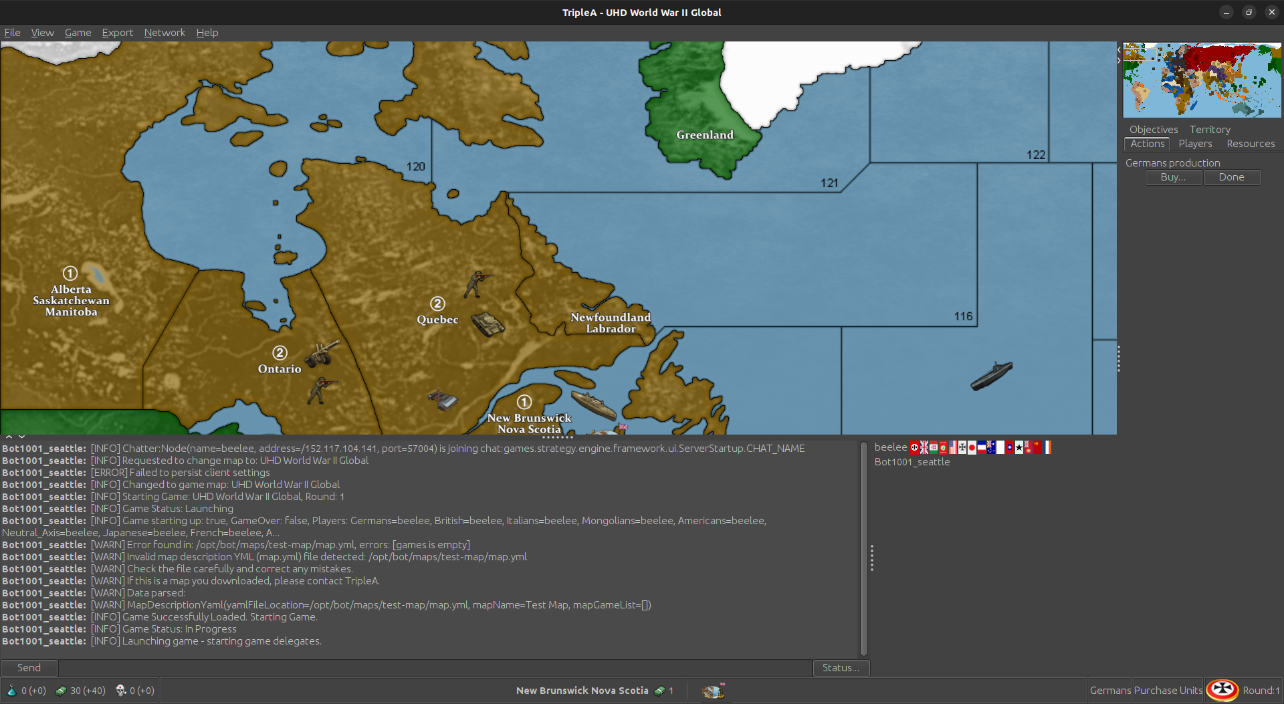Open the File menu

click(x=12, y=32)
